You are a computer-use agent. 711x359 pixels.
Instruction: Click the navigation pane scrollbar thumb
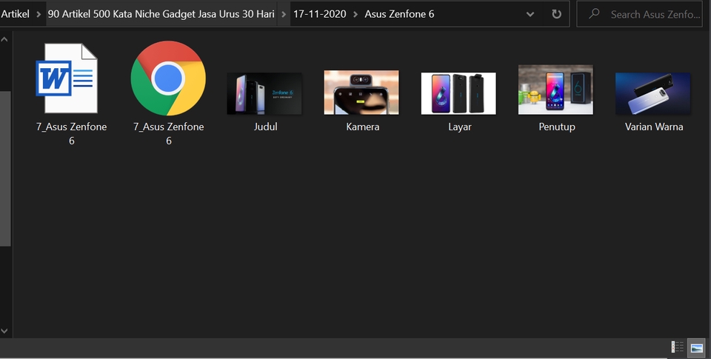[x=5, y=169]
